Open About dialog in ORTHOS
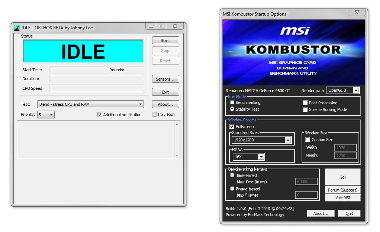Screen dimensions: 380x232 [165, 104]
